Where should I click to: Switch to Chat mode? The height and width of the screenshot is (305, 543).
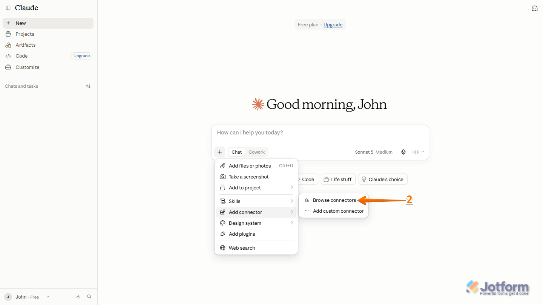pyautogui.click(x=237, y=152)
